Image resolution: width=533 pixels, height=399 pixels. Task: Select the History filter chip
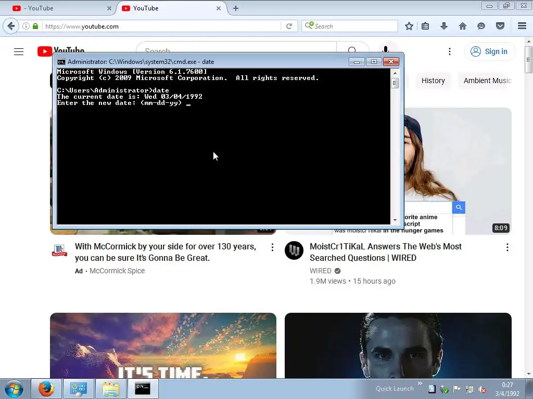point(433,81)
